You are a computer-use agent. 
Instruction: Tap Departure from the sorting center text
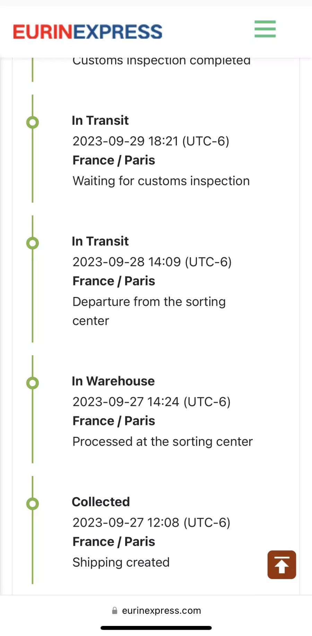click(x=149, y=311)
